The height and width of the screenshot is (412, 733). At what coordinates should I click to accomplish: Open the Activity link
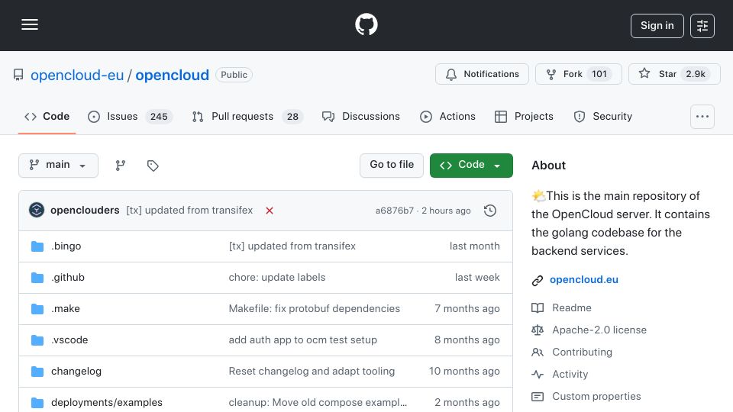coord(570,374)
